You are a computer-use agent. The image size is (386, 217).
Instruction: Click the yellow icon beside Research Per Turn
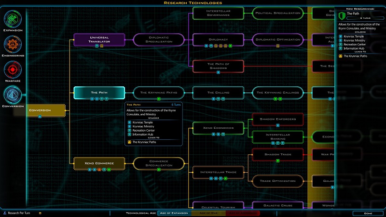pyautogui.click(x=40, y=213)
